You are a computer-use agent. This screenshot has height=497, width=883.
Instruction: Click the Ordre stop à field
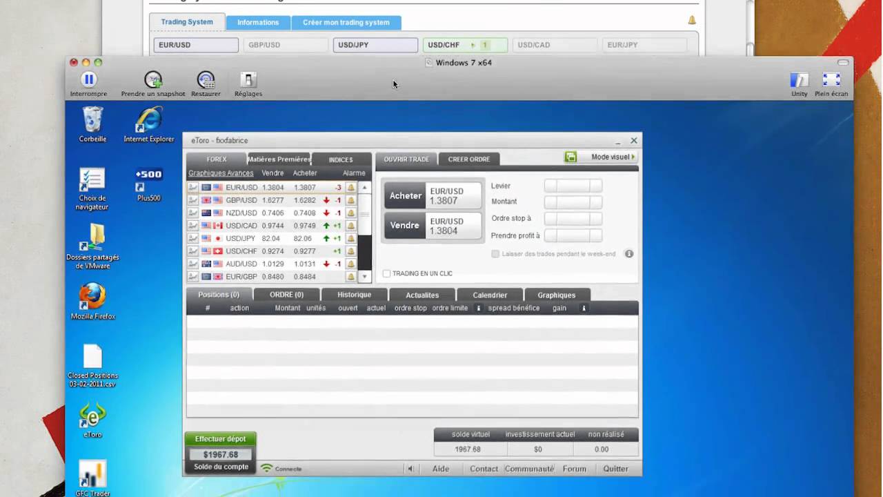coord(573,218)
